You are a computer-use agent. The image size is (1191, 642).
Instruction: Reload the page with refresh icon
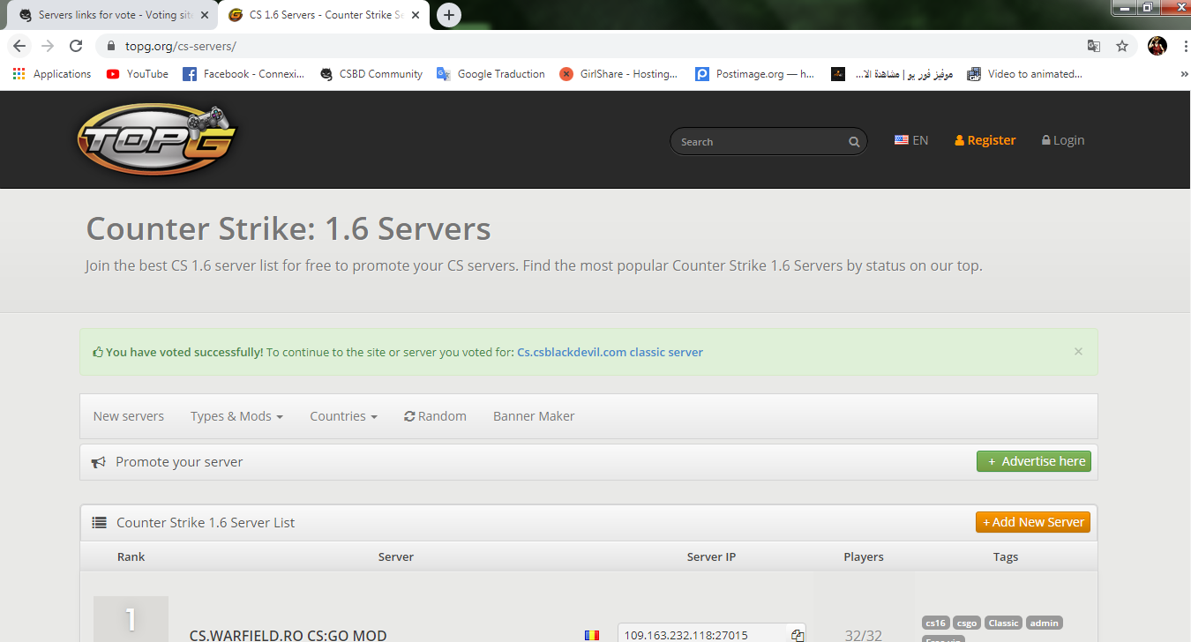pyautogui.click(x=76, y=46)
